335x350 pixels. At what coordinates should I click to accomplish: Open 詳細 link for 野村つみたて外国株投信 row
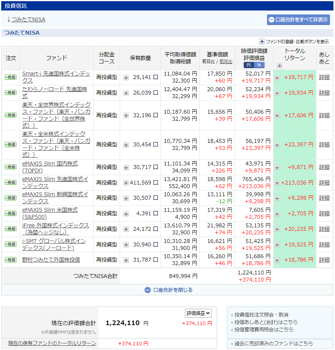(324, 260)
